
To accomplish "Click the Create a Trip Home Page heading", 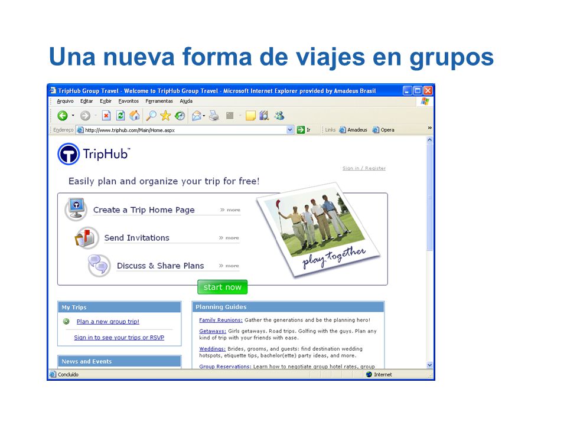I will [x=144, y=210].
